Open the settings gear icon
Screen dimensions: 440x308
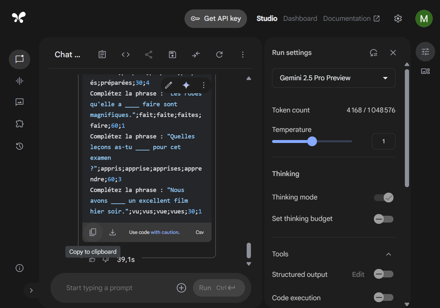[398, 19]
